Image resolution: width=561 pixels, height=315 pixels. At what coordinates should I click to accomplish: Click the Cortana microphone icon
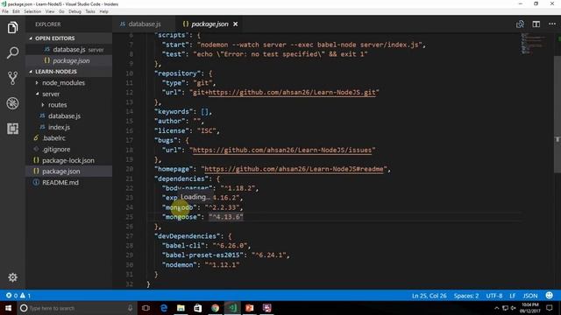(130, 308)
